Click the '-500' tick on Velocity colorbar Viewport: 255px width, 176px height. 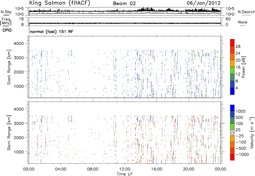pyautogui.click(x=241, y=148)
